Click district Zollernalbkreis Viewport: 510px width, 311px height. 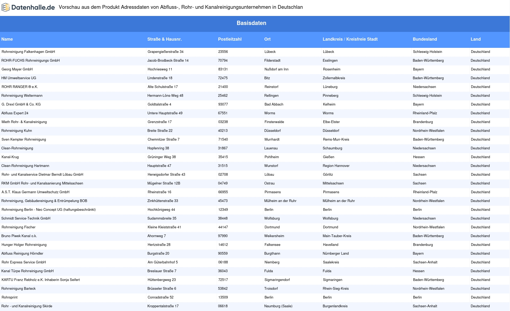pos(334,78)
